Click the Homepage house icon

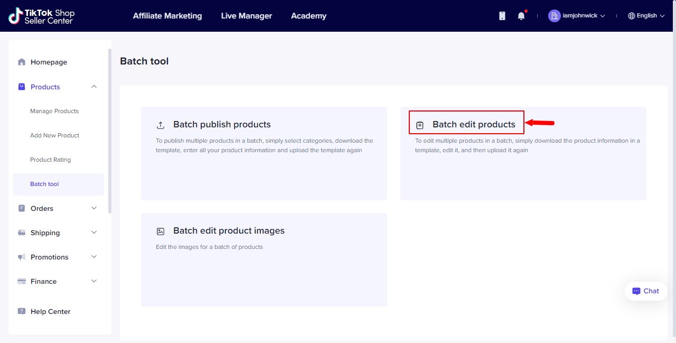(22, 62)
